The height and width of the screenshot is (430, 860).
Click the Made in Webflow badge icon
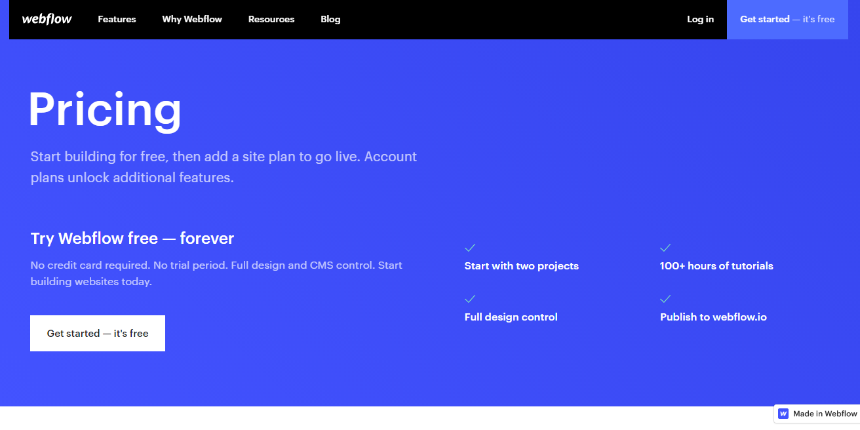point(783,414)
